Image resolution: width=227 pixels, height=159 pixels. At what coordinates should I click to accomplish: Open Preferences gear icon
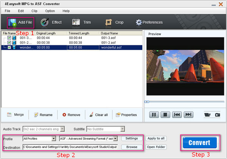pyautogui.click(x=139, y=22)
